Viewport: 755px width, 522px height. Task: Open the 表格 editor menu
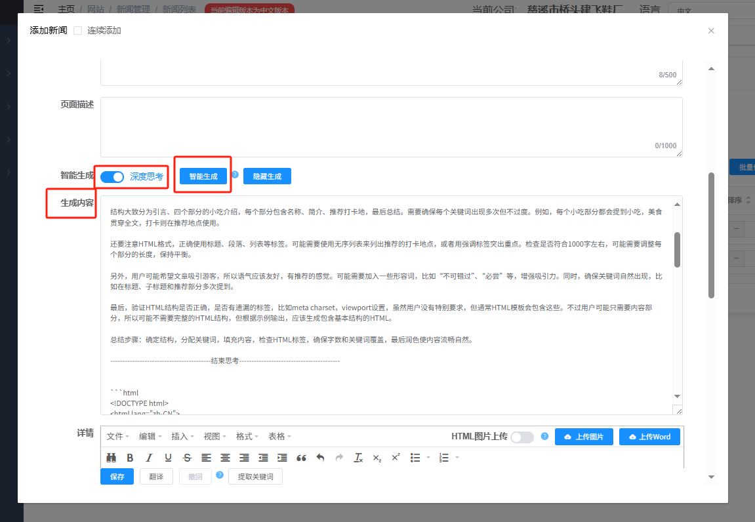click(279, 436)
